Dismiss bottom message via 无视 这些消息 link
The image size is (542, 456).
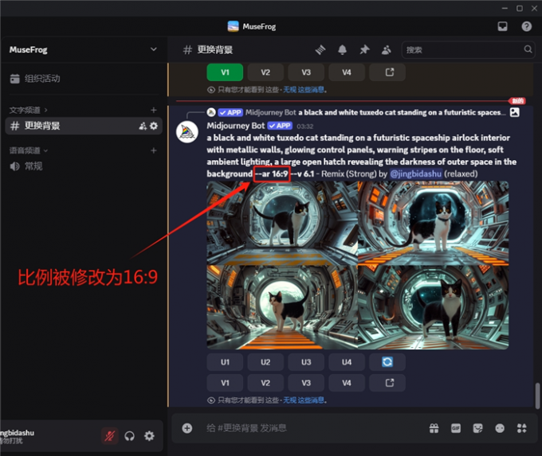304,400
